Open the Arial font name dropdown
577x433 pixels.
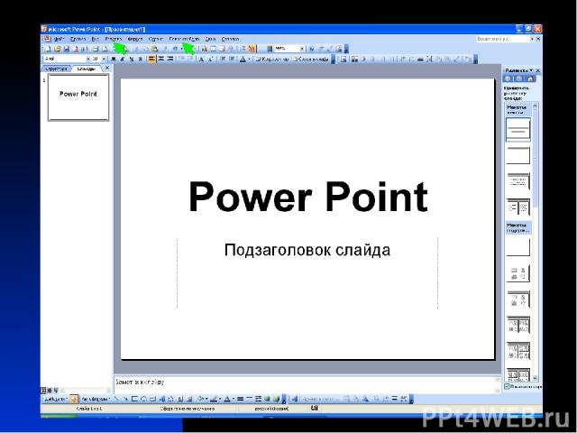(x=88, y=59)
